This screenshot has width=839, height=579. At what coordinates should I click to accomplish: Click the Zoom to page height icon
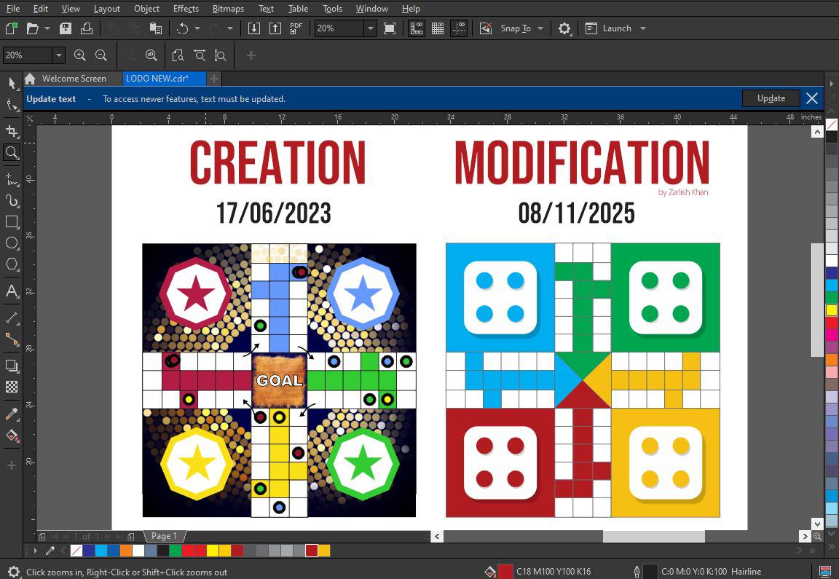pos(220,55)
